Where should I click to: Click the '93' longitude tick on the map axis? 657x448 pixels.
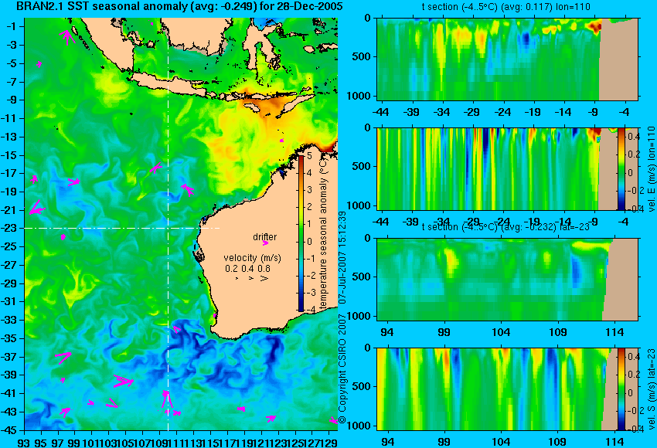pyautogui.click(x=24, y=442)
